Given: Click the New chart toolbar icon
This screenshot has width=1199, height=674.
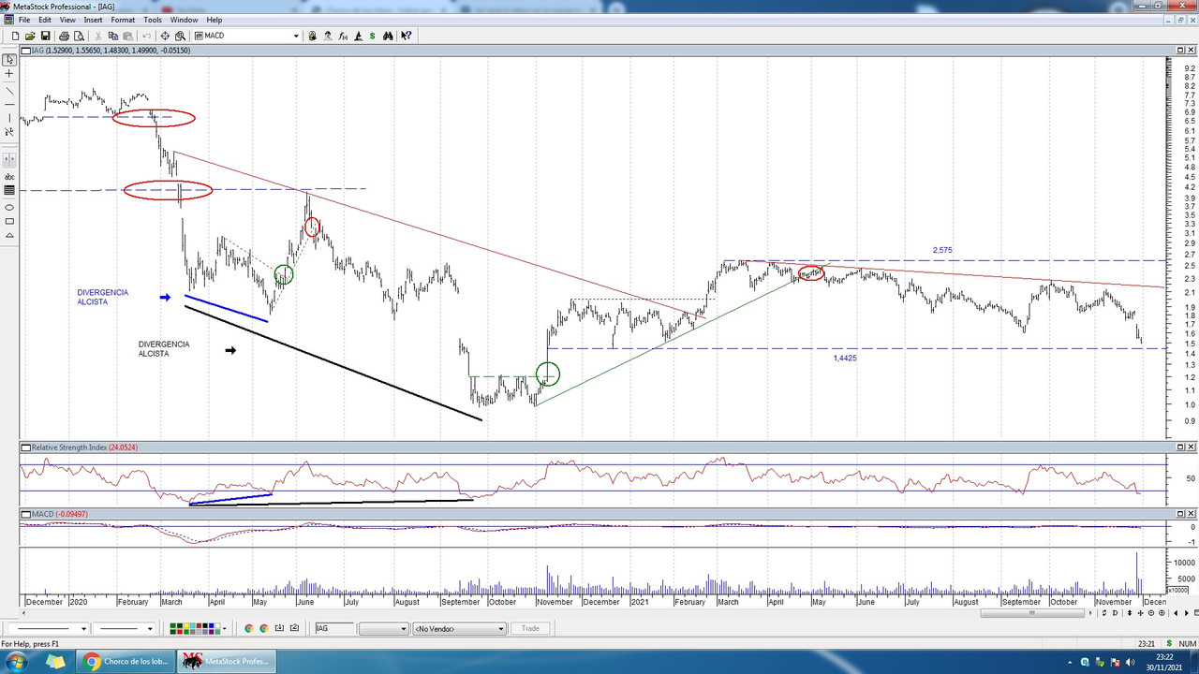Looking at the screenshot, I should coord(16,36).
